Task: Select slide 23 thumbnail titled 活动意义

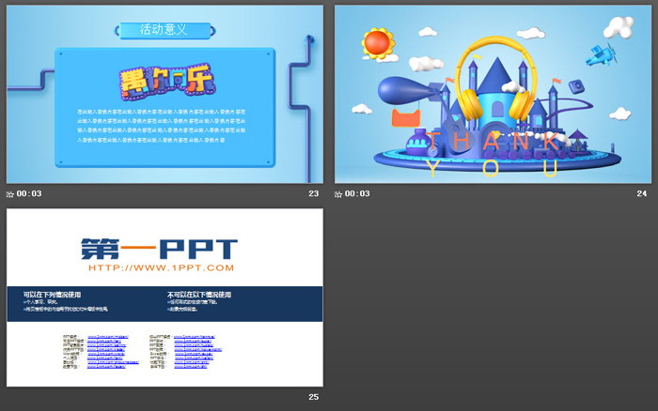Action: [164, 94]
